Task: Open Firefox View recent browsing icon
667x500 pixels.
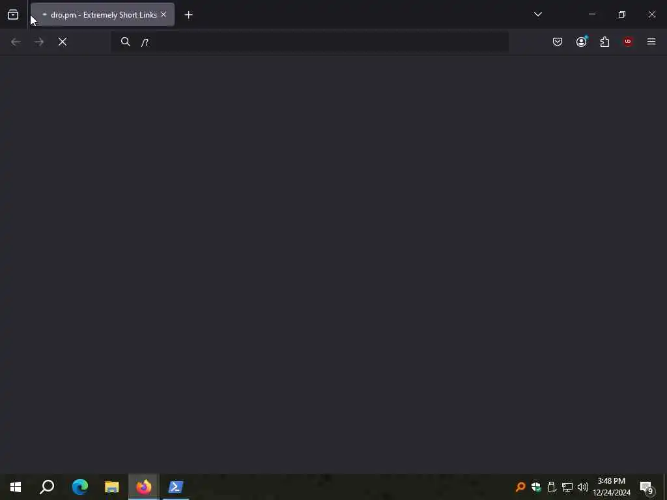Action: [13, 15]
